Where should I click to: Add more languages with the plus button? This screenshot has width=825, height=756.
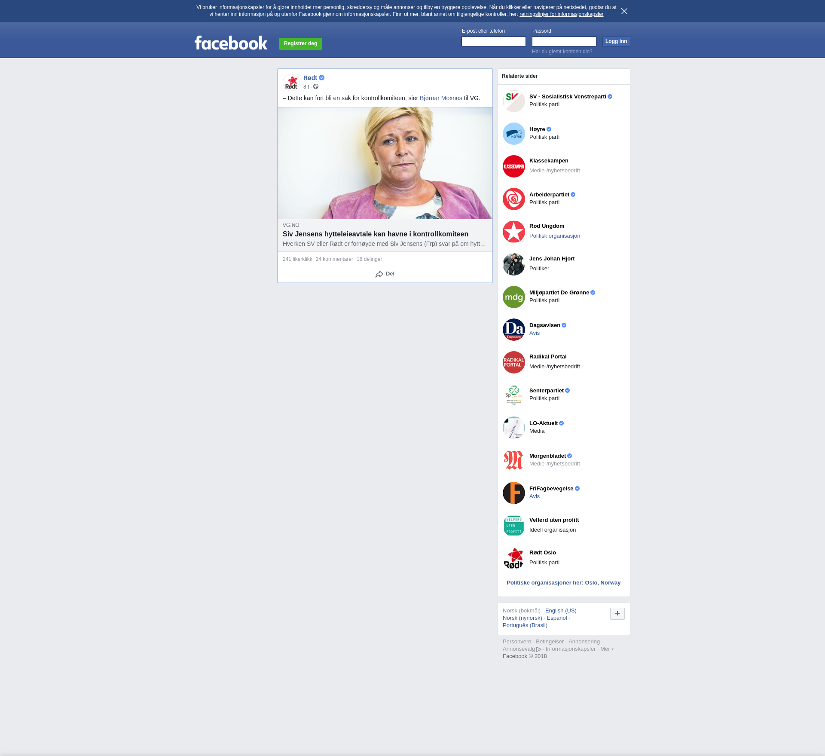click(617, 613)
